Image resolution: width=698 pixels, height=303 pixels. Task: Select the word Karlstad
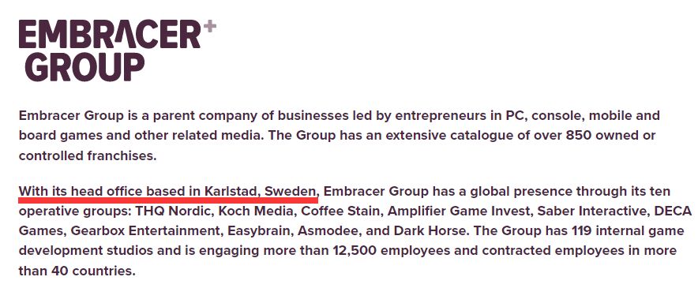(x=232, y=192)
